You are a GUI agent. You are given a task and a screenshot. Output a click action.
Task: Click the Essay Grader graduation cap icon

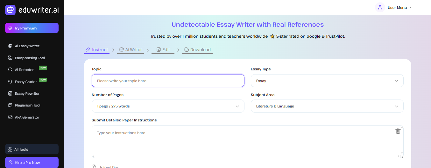point(10,82)
